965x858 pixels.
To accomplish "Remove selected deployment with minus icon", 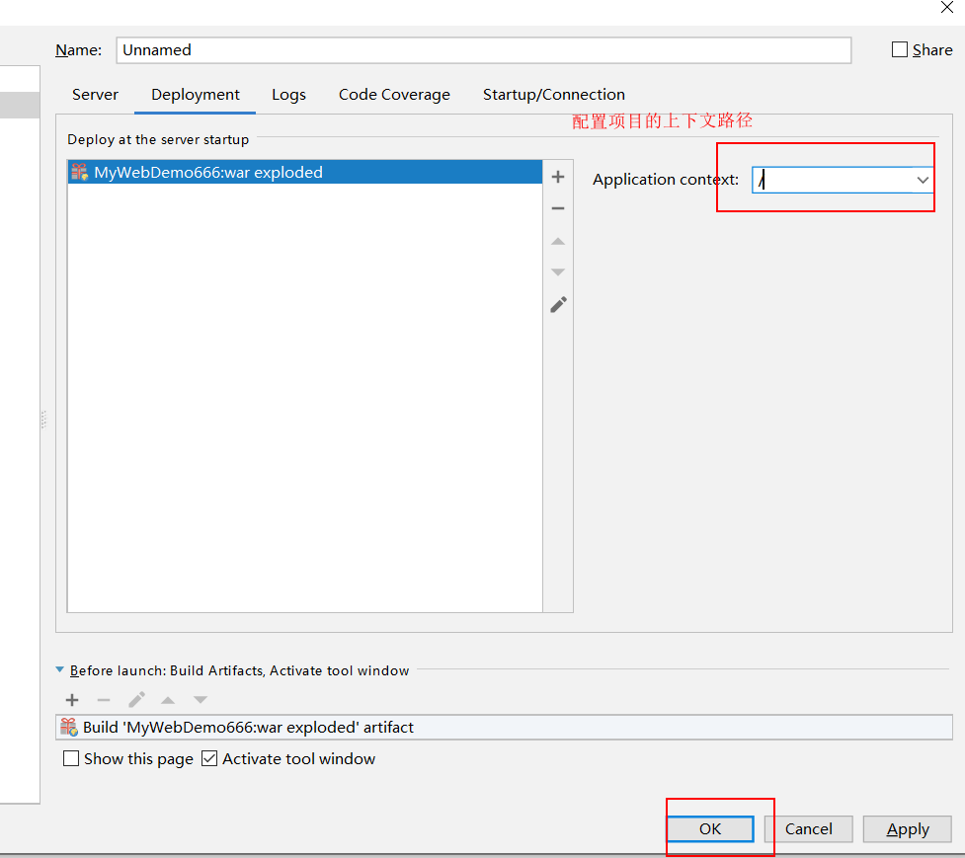I will click(x=558, y=208).
